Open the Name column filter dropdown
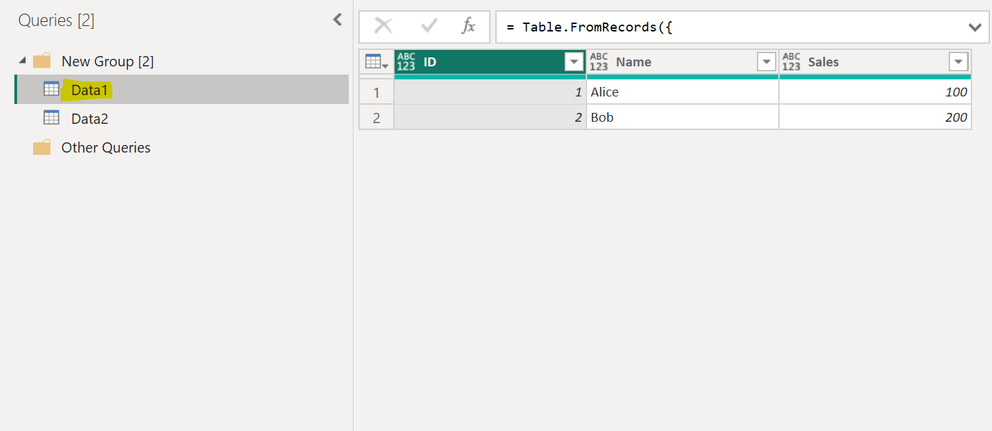Viewport: 992px width, 431px height. click(x=766, y=62)
